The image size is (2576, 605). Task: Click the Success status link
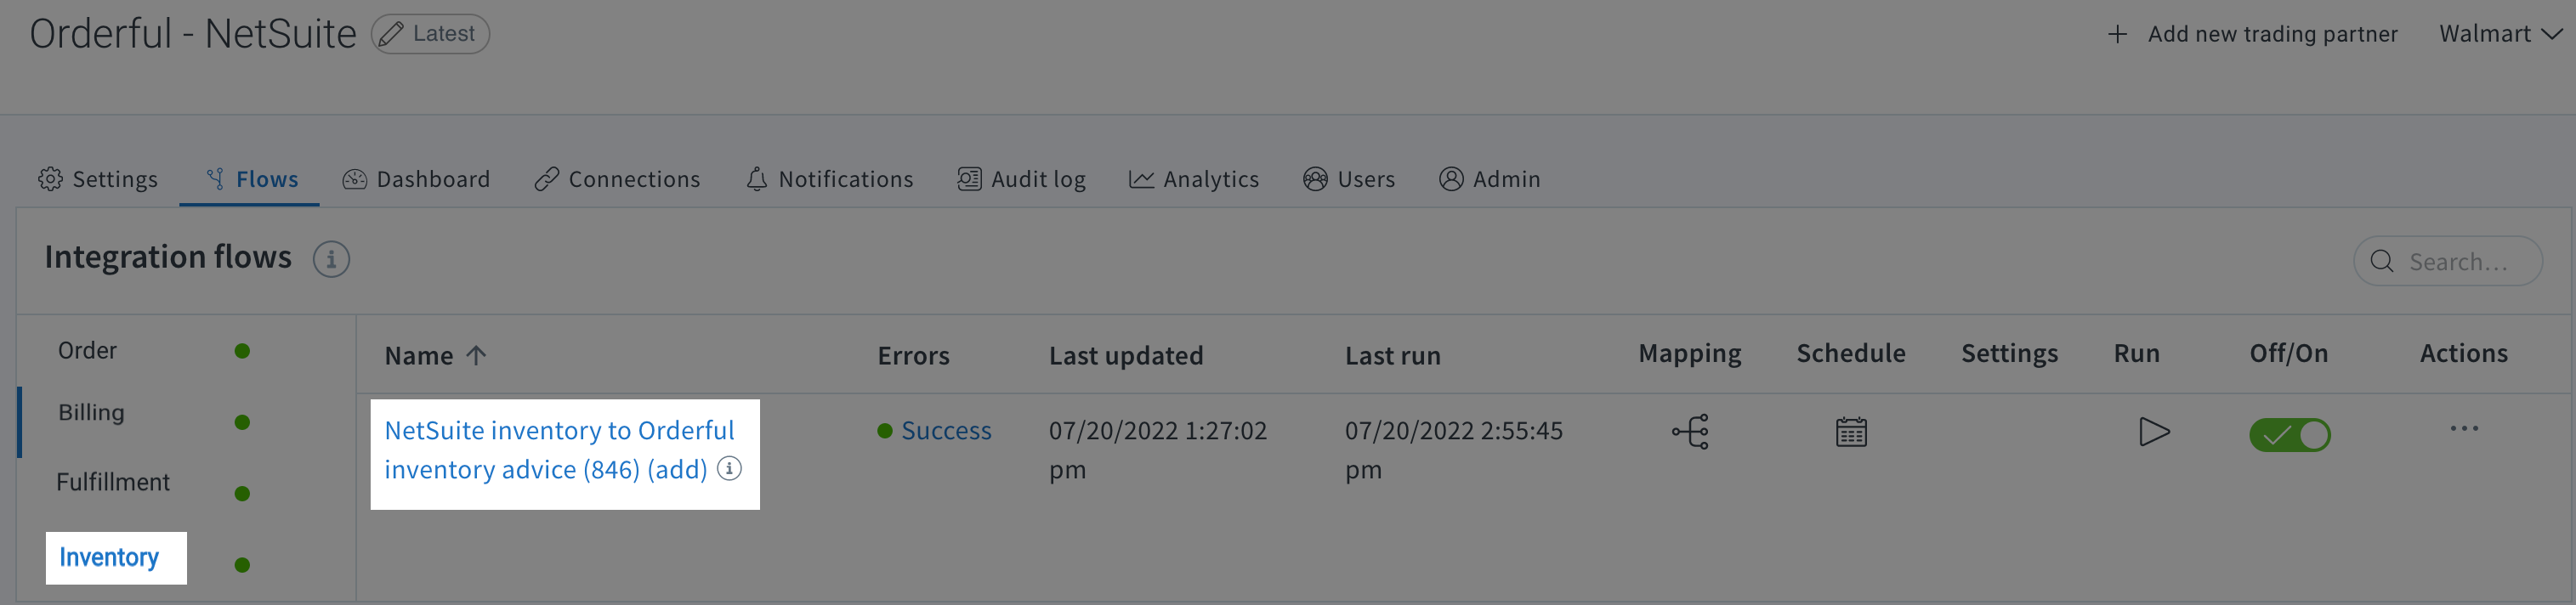click(945, 431)
